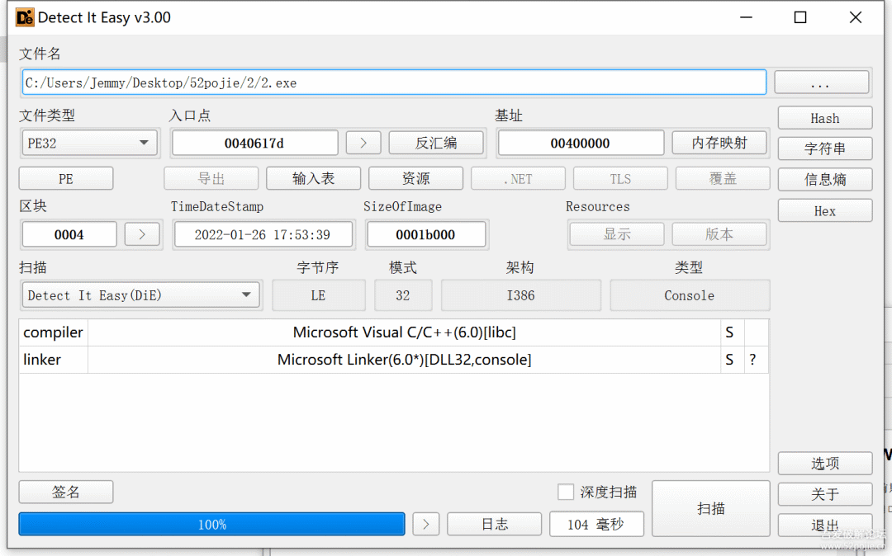Expand the Detect It Easy(DiE) scan engine dropdown
The image size is (892, 556).
coord(140,295)
